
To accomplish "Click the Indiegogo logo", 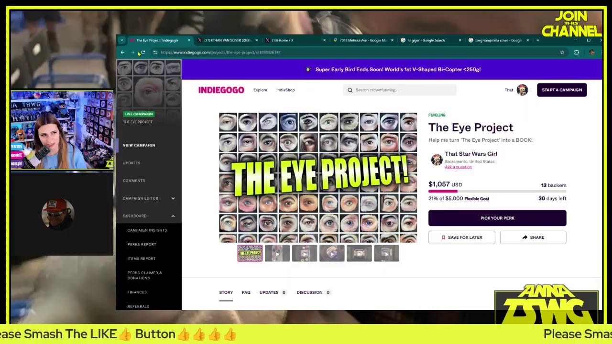I will [x=221, y=90].
